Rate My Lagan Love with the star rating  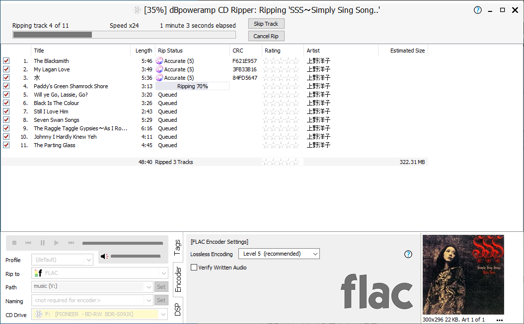(281, 69)
